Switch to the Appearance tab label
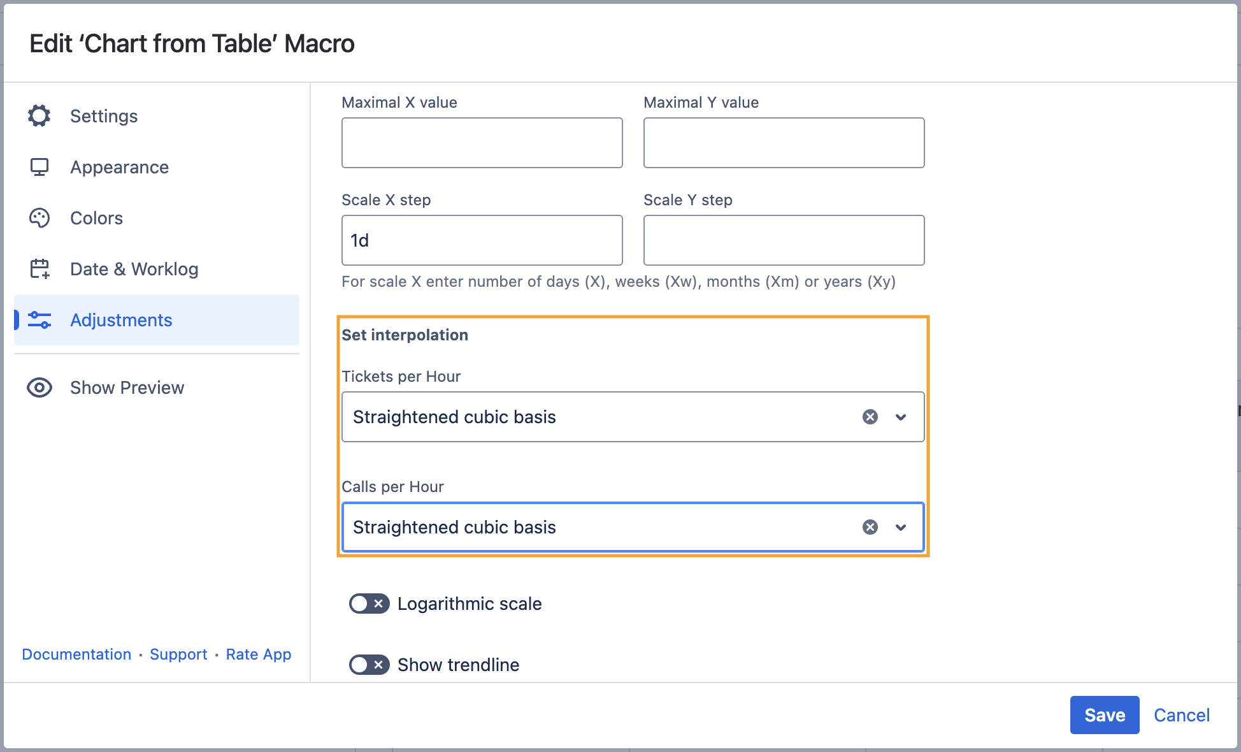Viewport: 1241px width, 752px height. pos(119,167)
